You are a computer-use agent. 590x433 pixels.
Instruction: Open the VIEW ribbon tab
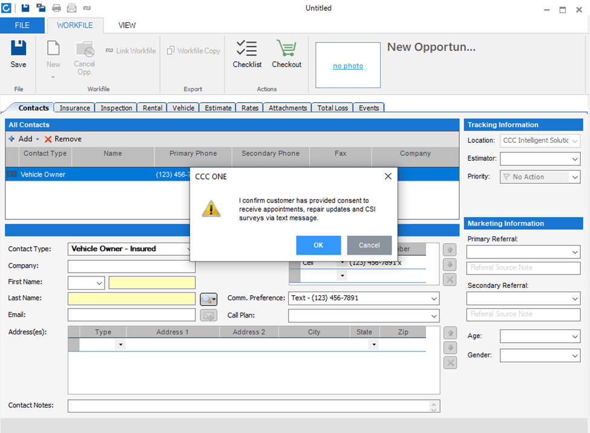[x=127, y=25]
